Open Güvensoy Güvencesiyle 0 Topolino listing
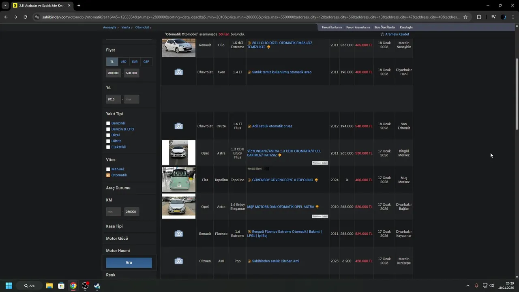This screenshot has height=292, width=519. click(x=283, y=180)
